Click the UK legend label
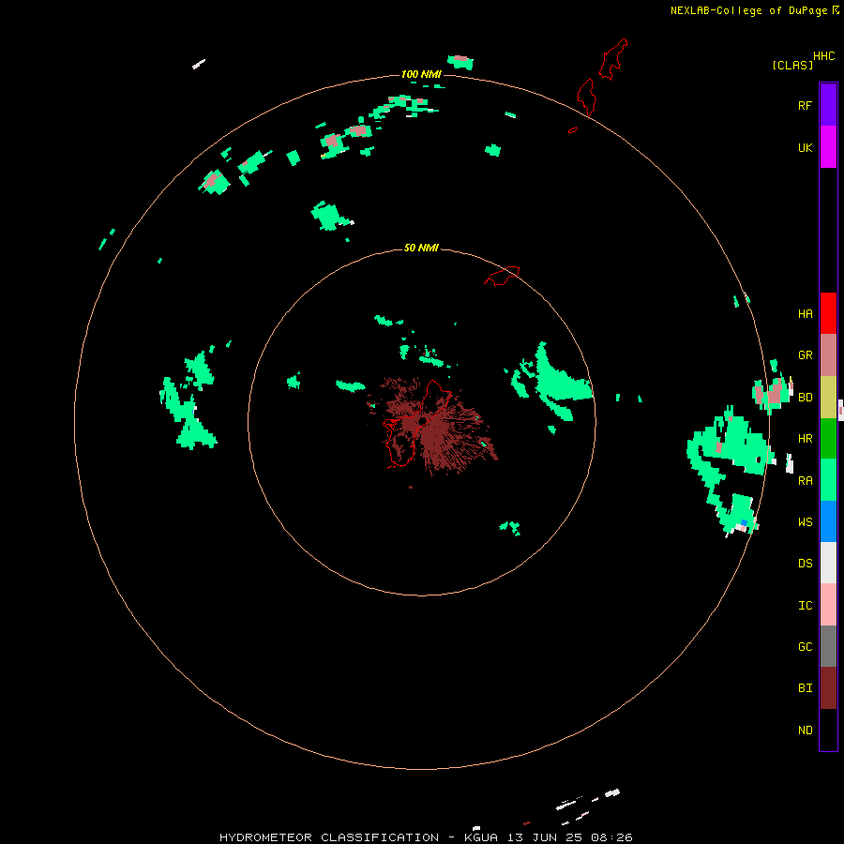The height and width of the screenshot is (844, 844). pyautogui.click(x=805, y=147)
